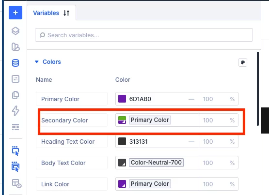Click the sort arrows next to Variables

click(x=66, y=13)
